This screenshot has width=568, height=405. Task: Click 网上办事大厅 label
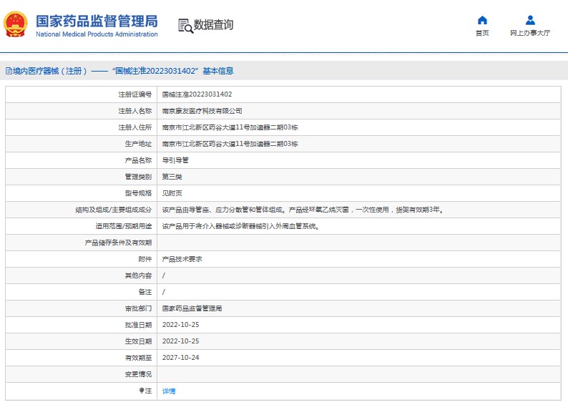click(530, 33)
